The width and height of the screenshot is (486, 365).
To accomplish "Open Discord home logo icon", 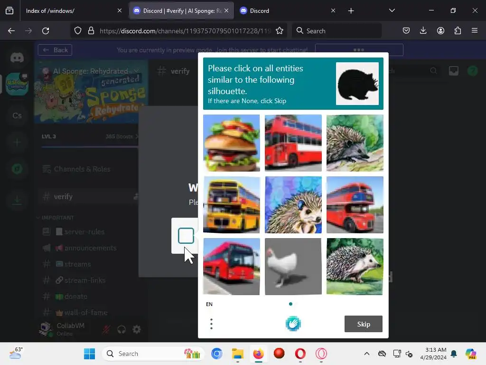I will coord(17,58).
